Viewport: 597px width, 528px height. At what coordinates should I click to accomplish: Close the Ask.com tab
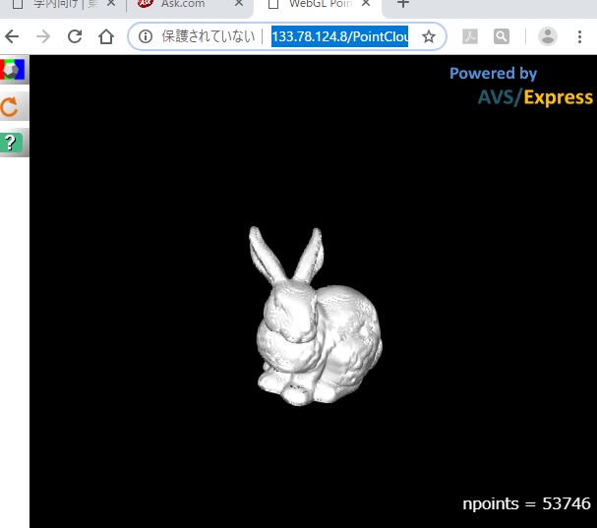click(x=239, y=3)
